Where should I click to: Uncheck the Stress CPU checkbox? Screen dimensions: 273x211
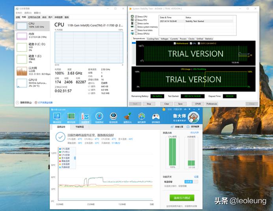[137, 16]
